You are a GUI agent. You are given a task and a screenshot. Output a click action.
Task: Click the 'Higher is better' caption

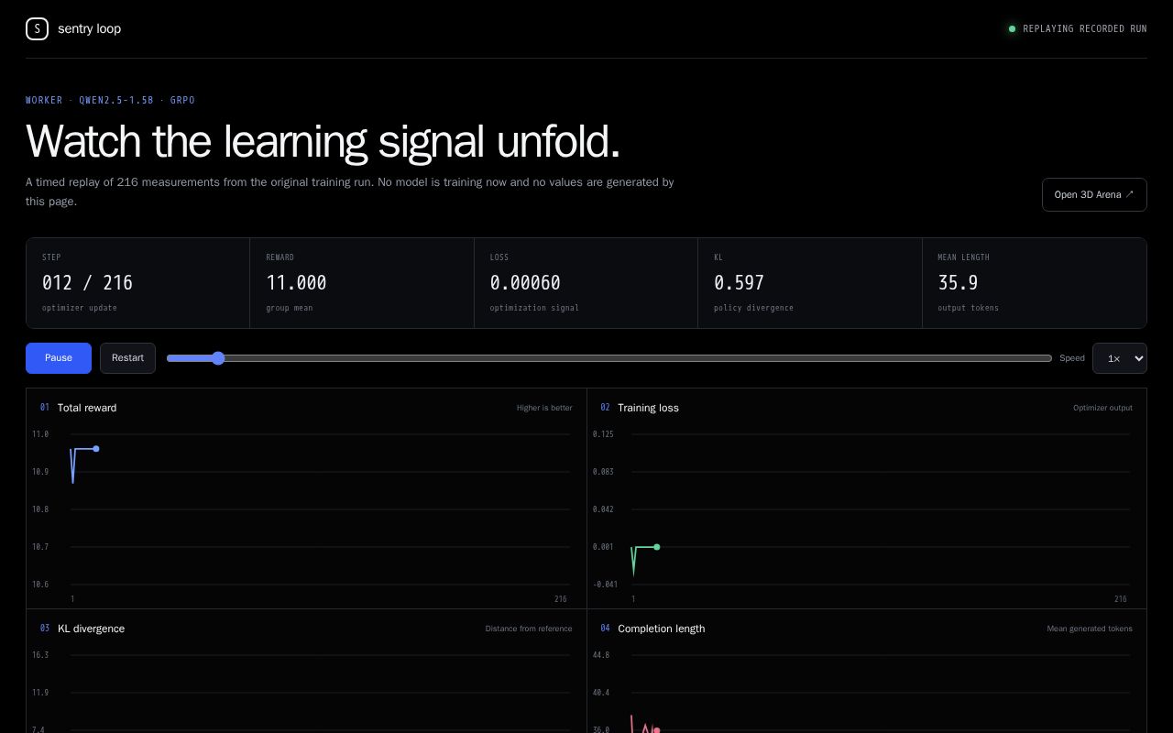(x=544, y=408)
